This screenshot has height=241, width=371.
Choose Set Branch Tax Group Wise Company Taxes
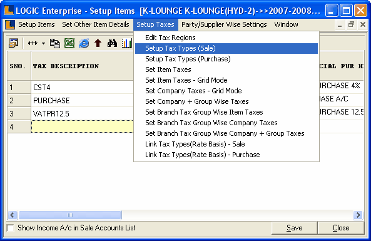226,123
